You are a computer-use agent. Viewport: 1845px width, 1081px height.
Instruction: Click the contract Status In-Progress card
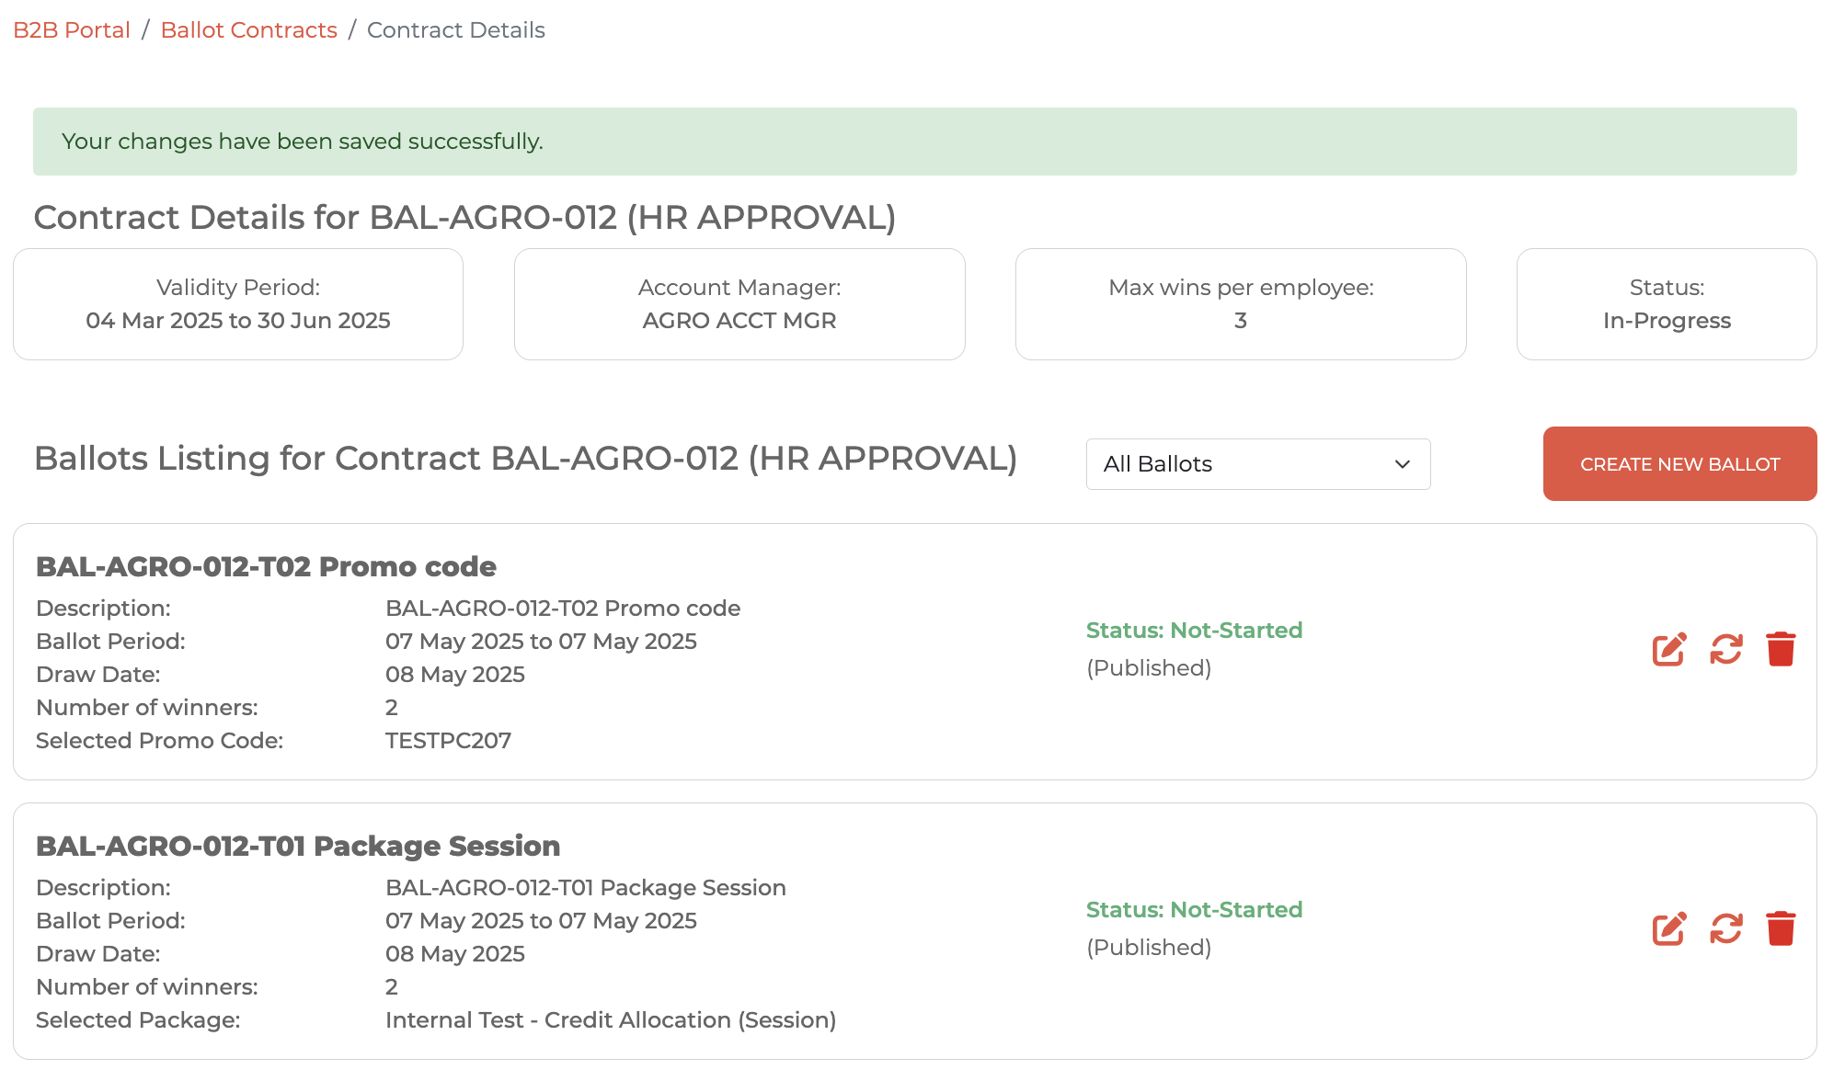pyautogui.click(x=1666, y=304)
